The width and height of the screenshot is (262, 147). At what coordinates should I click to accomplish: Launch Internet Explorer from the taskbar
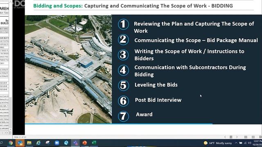38,143
